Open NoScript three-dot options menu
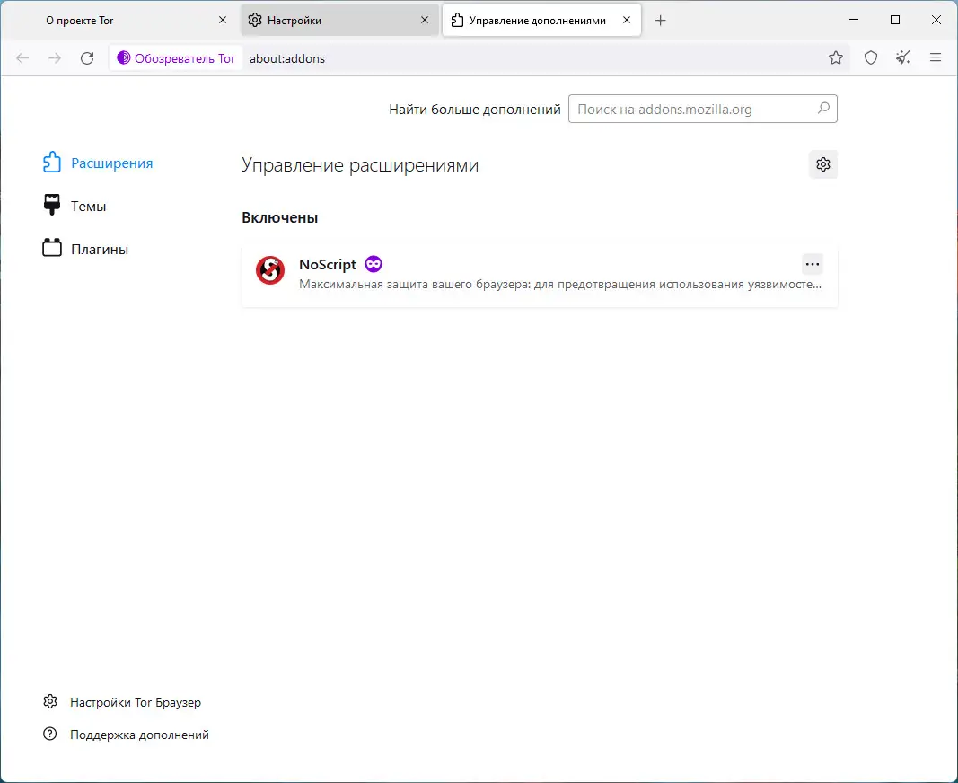 coord(812,264)
